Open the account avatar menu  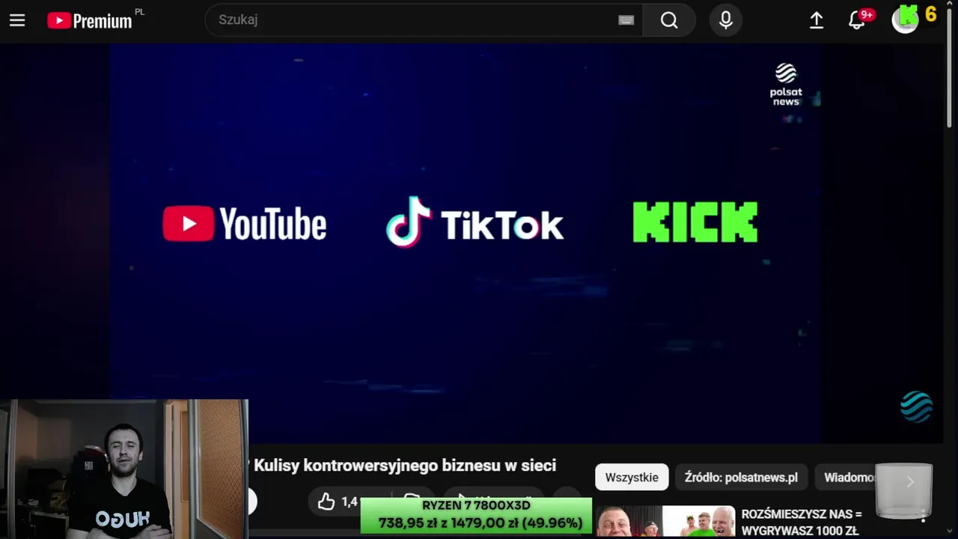pos(905,19)
